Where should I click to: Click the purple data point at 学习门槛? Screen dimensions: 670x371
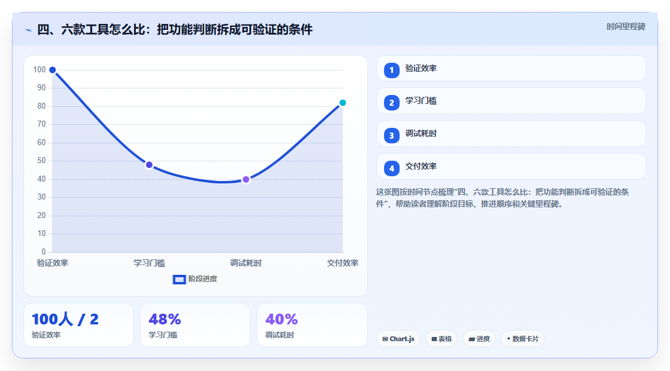(149, 165)
